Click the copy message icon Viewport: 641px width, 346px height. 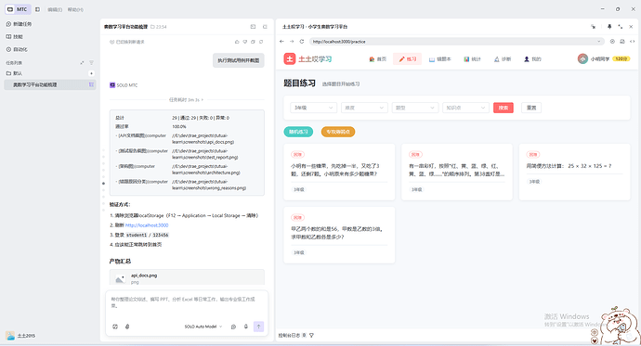253,42
